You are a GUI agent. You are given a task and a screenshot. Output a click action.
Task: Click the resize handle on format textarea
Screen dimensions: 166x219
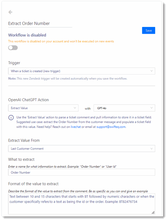(x=153, y=213)
